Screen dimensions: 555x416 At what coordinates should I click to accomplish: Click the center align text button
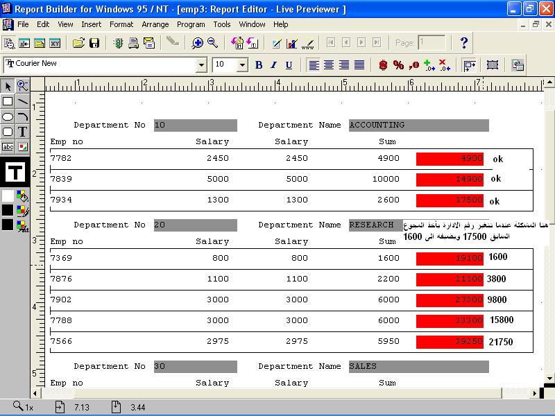tap(329, 65)
